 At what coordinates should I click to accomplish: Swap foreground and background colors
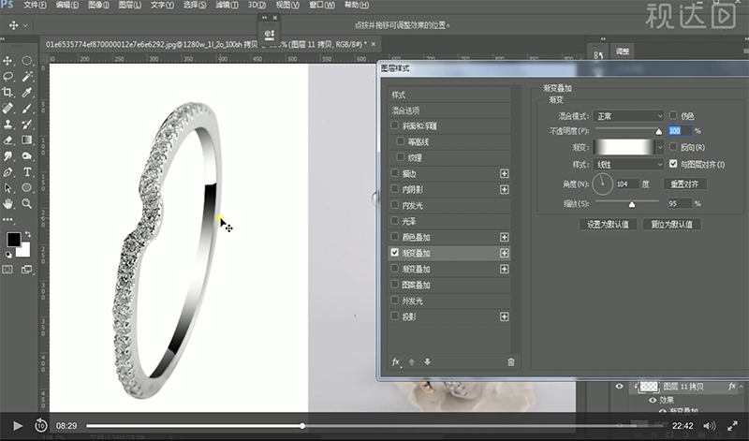(x=28, y=234)
